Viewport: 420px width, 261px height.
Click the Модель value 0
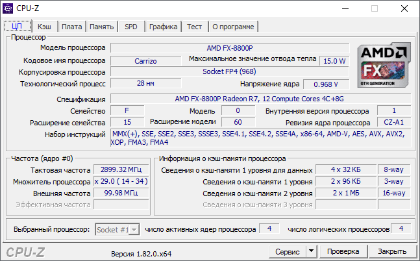238,110
